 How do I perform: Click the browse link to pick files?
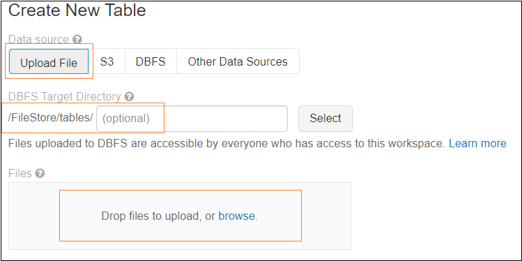(x=236, y=216)
